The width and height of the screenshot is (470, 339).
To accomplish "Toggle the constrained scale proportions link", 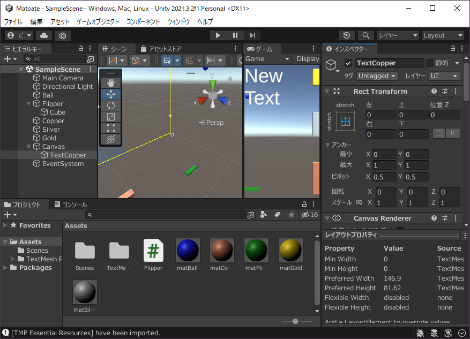I will tap(359, 203).
